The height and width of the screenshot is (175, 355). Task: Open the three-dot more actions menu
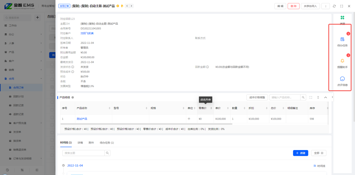point(326,6)
